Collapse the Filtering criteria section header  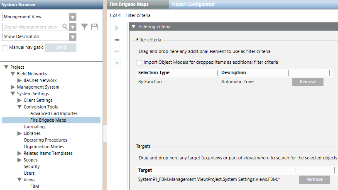point(133,26)
